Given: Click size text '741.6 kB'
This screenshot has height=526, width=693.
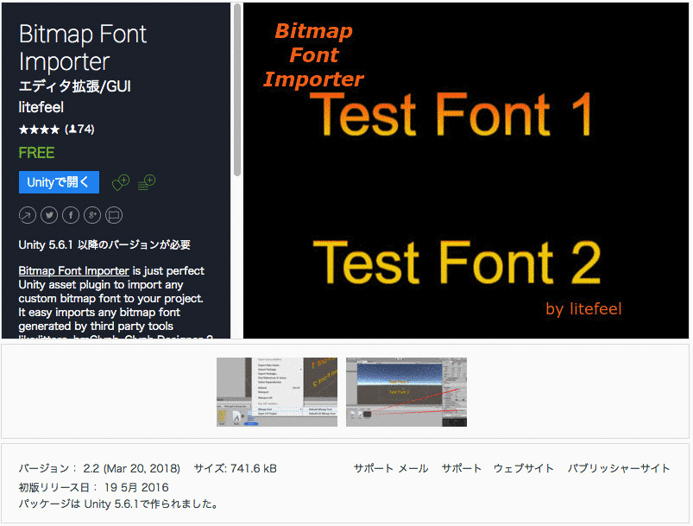Looking at the screenshot, I should tap(253, 468).
